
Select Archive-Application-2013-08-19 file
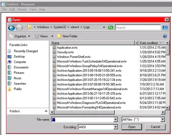(x=87, y=75)
